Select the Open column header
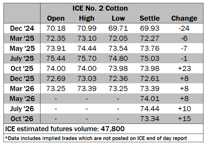This screenshot has width=207, height=146. [56, 18]
